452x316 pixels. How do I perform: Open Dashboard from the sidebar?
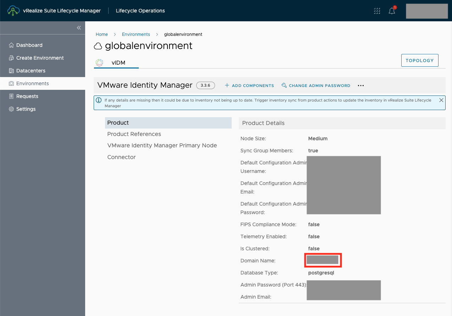43,45
